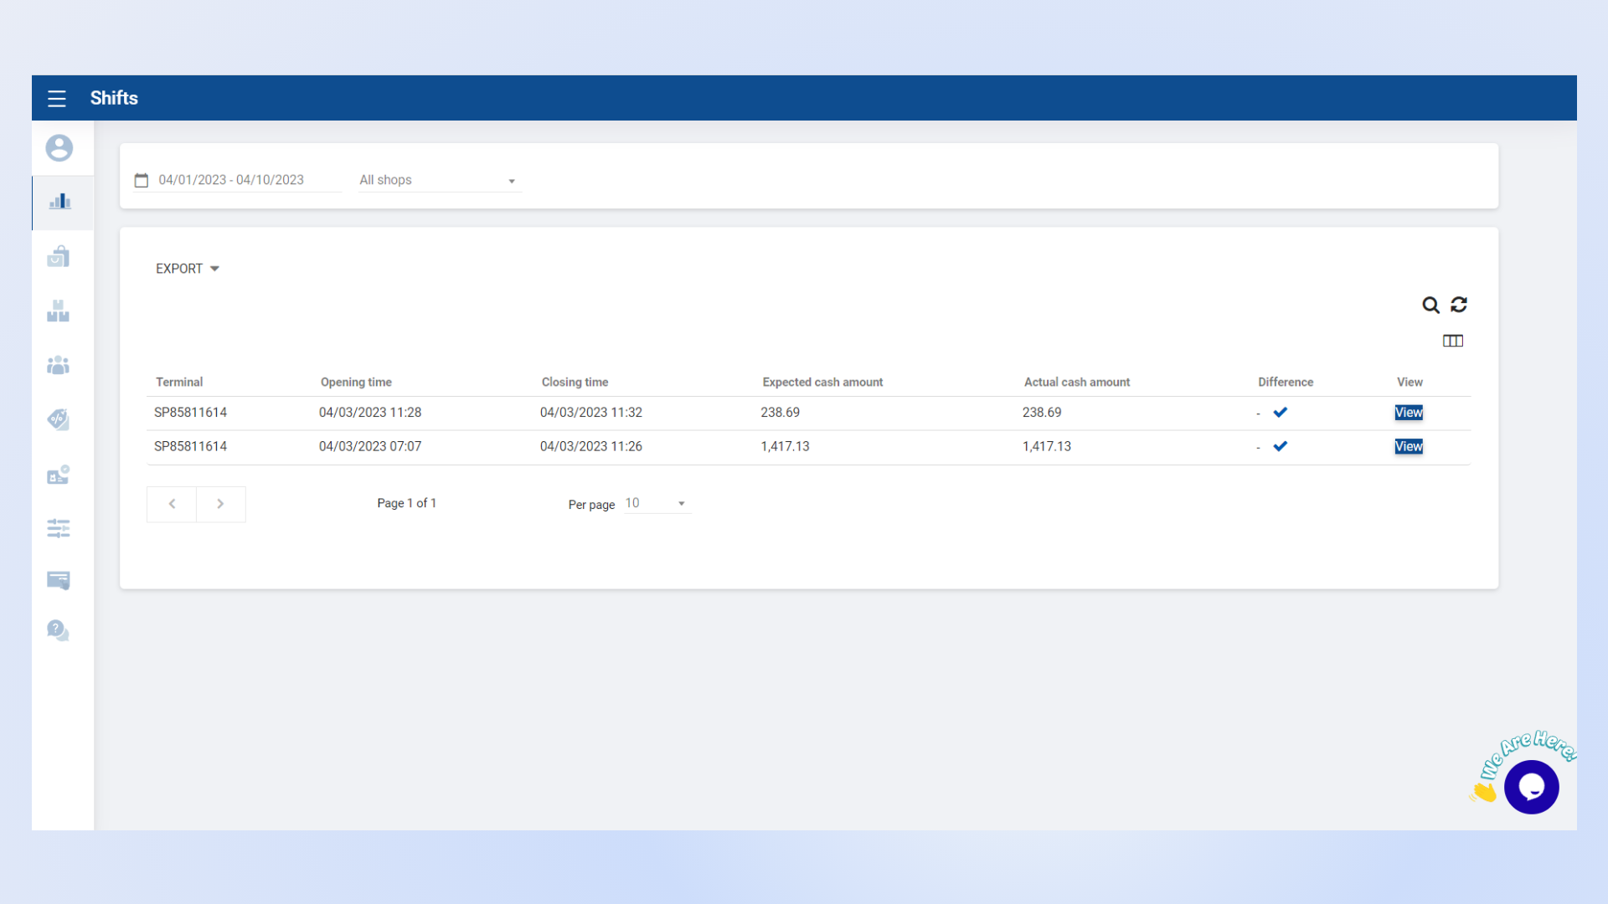Click the search magnifier icon
The width and height of the screenshot is (1608, 904).
tap(1430, 305)
